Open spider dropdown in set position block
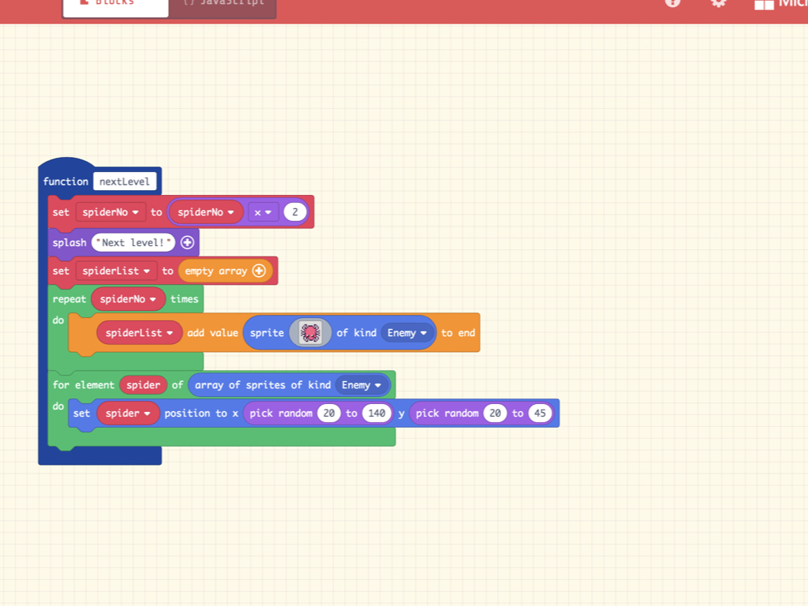This screenshot has width=808, height=606. [128, 413]
